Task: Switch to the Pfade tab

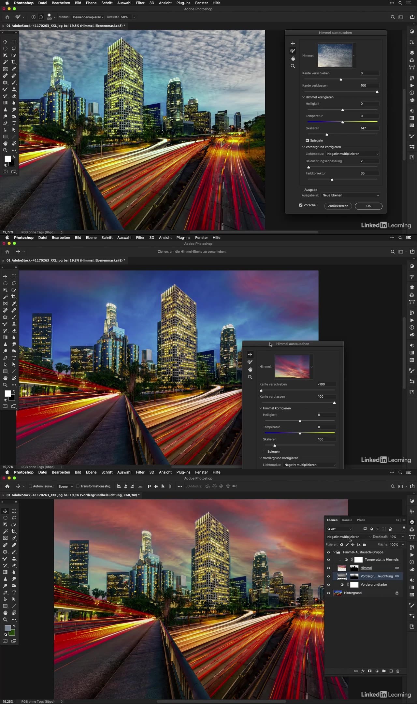Action: click(361, 520)
